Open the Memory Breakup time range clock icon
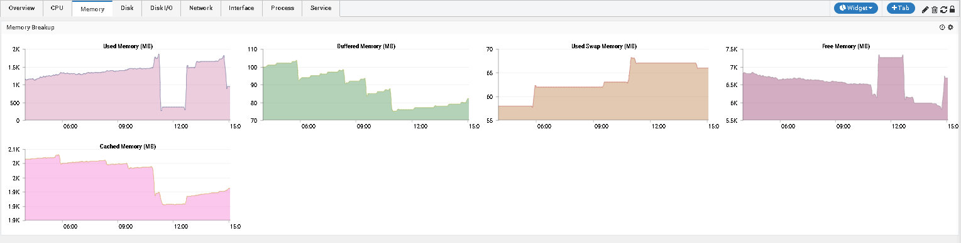 click(942, 28)
